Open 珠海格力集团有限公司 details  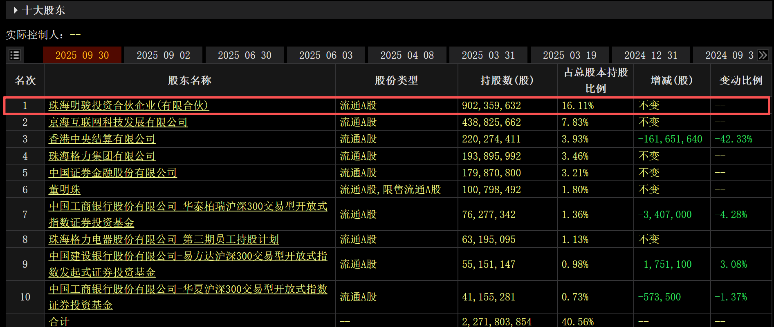pyautogui.click(x=102, y=156)
